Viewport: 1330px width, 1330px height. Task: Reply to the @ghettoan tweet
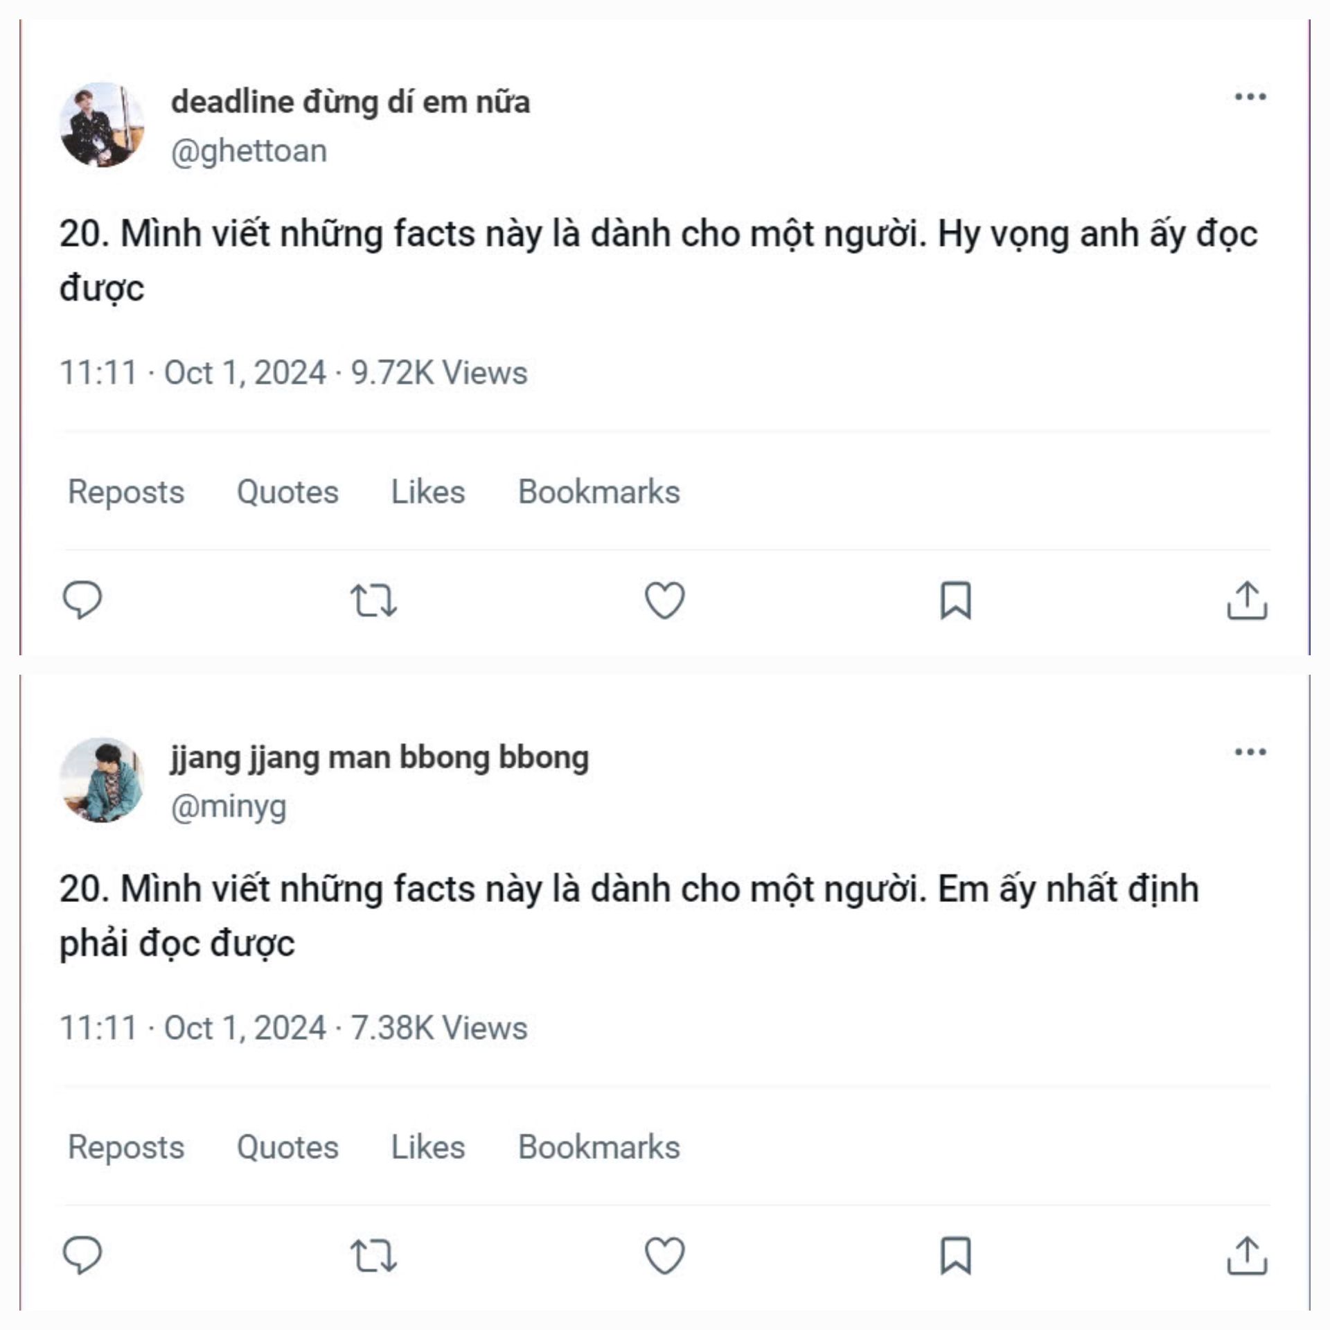click(x=82, y=600)
